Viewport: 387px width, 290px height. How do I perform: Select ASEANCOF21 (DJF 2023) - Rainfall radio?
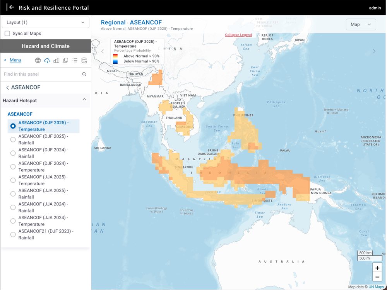[13, 234]
